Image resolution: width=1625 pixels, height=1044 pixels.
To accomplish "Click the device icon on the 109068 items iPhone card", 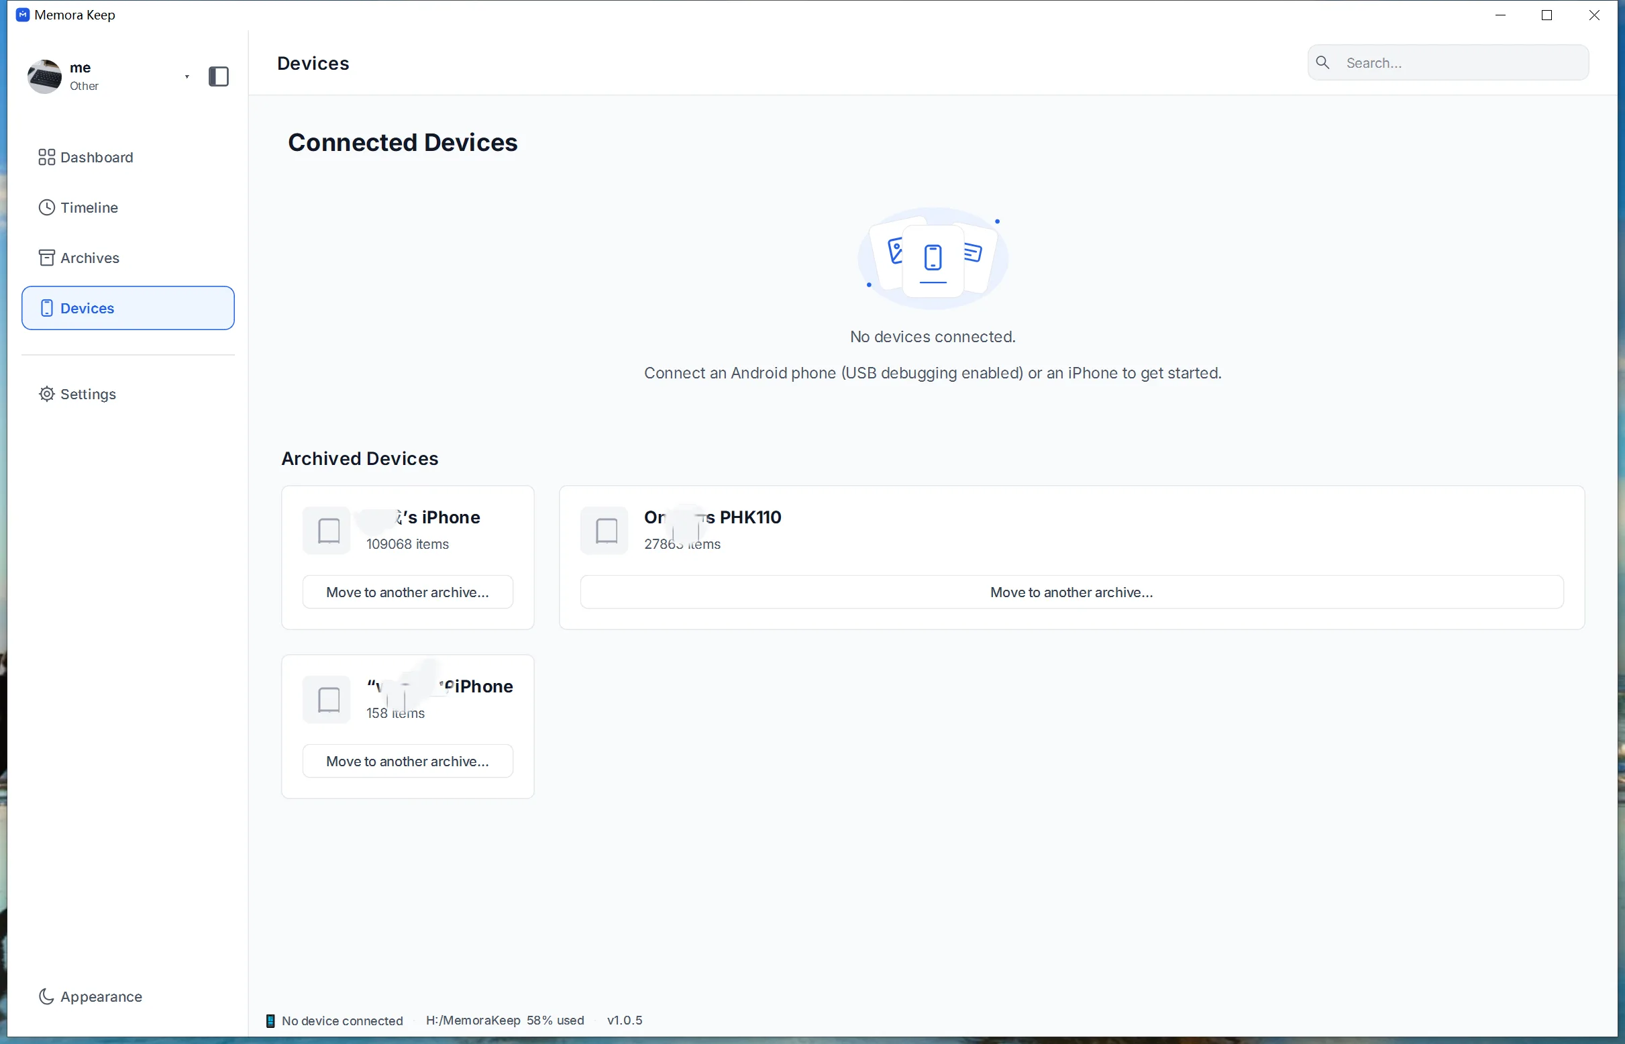I will coord(327,530).
